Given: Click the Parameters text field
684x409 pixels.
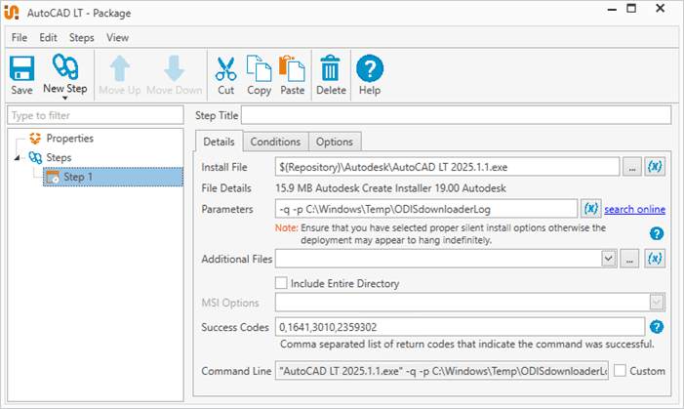Looking at the screenshot, I should click(426, 209).
